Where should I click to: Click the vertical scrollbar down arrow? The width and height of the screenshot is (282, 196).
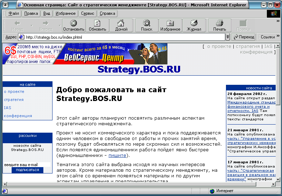278,179
